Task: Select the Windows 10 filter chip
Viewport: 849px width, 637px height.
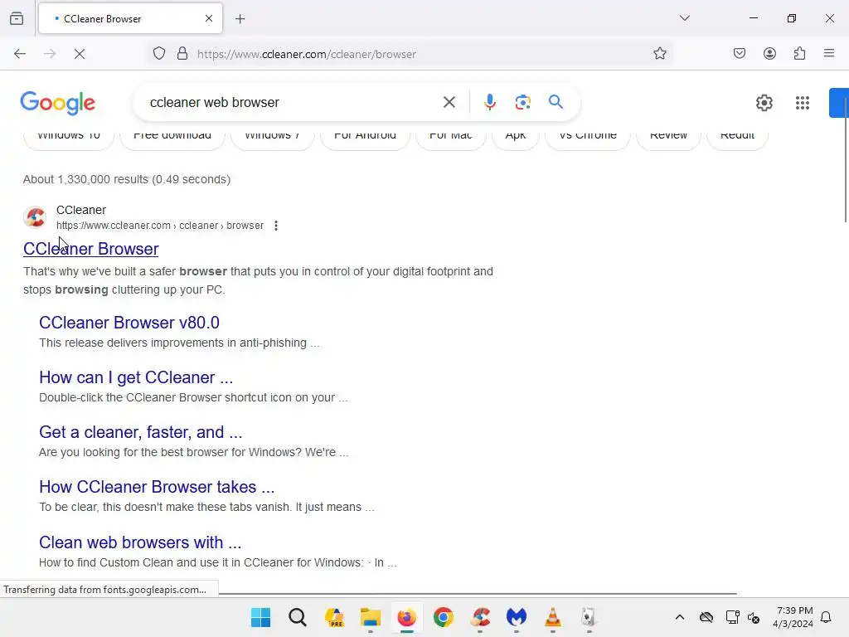Action: [69, 138]
